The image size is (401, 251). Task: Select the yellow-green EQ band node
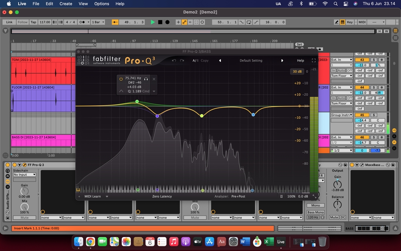click(202, 116)
